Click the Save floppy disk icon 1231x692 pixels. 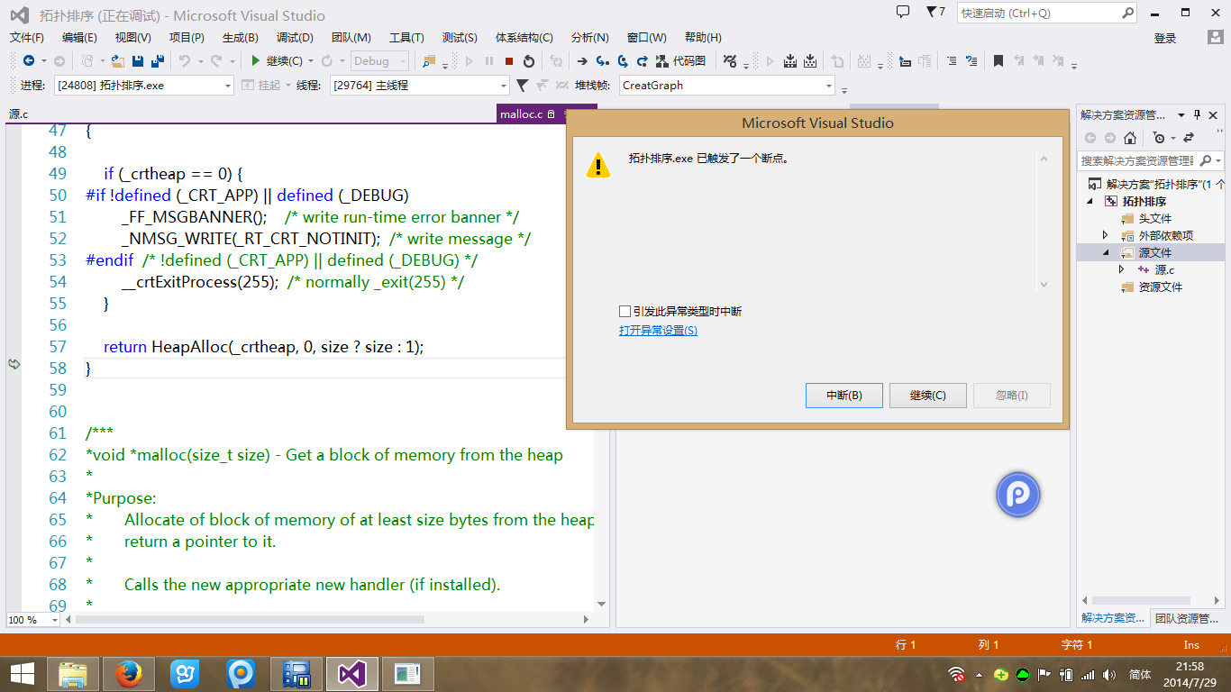coord(138,61)
